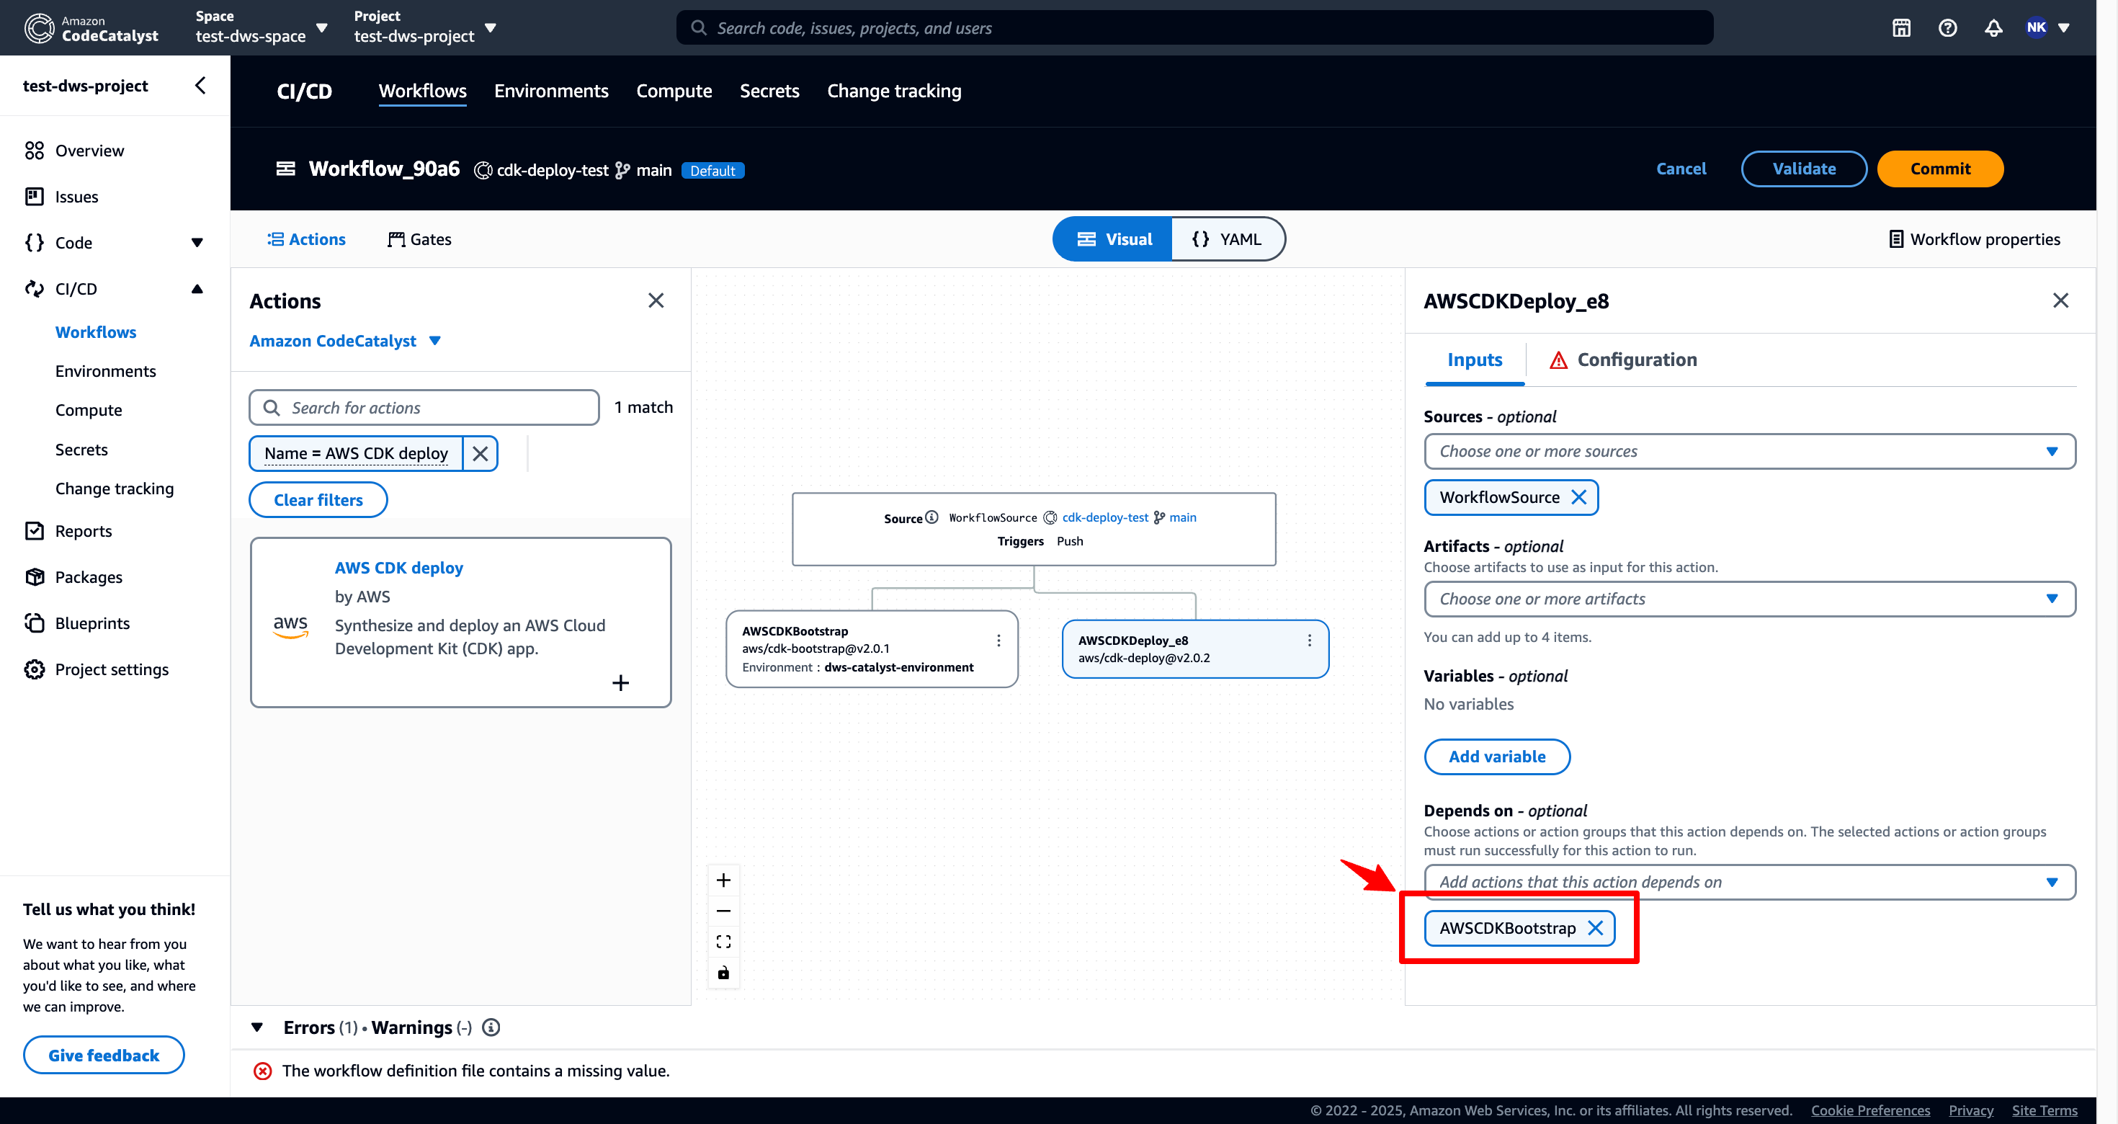
Task: Click the Search for actions field
Action: pyautogui.click(x=424, y=408)
